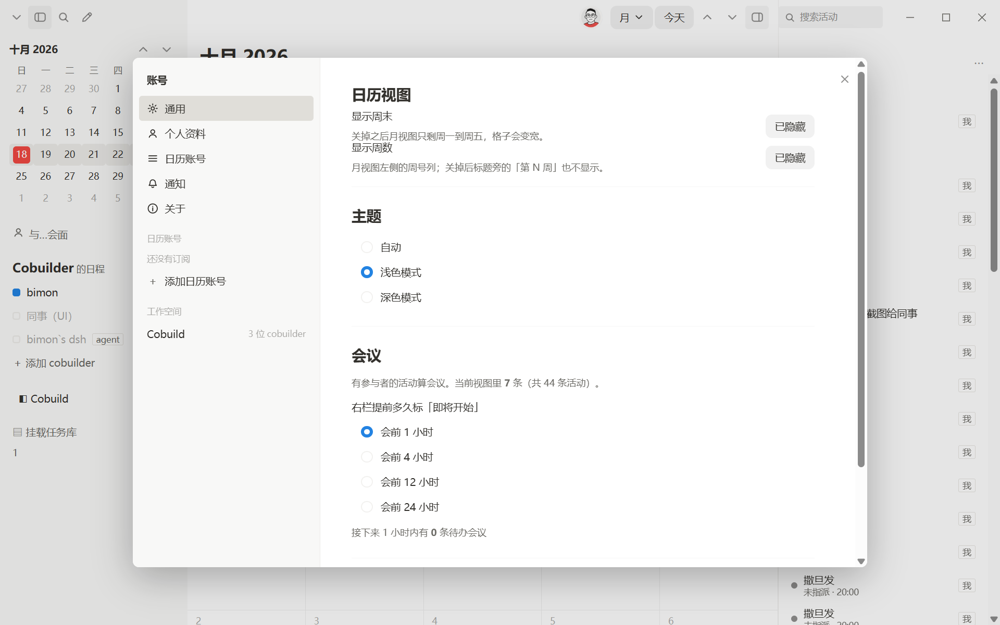Select the 深色模式 theme option

click(367, 297)
